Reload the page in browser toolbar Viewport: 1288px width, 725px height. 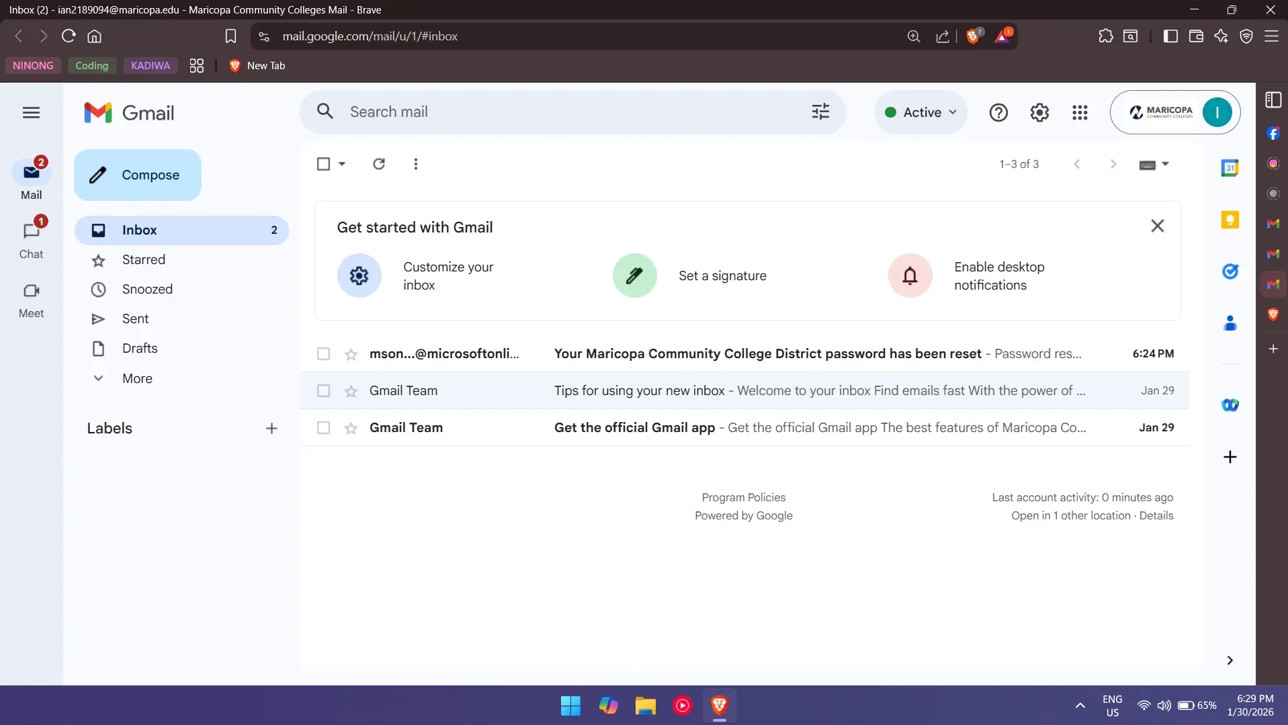click(69, 36)
